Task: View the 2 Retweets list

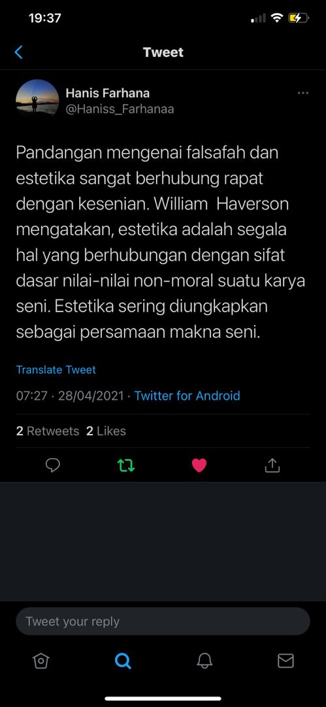Action: (48, 431)
